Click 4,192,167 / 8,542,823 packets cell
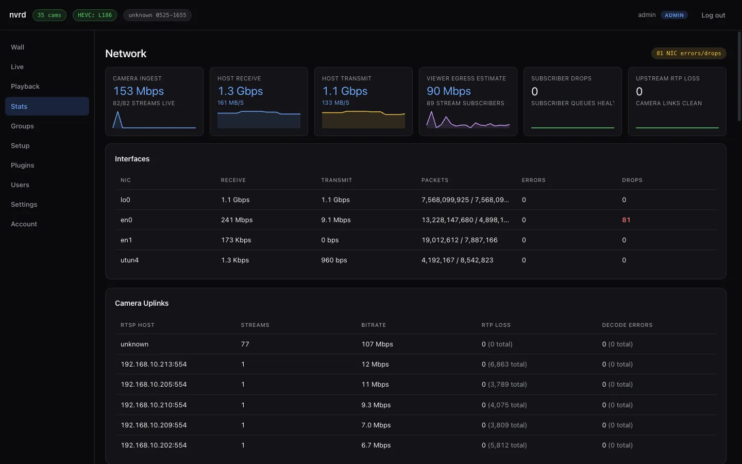Viewport: 742px width, 464px height. coord(457,260)
